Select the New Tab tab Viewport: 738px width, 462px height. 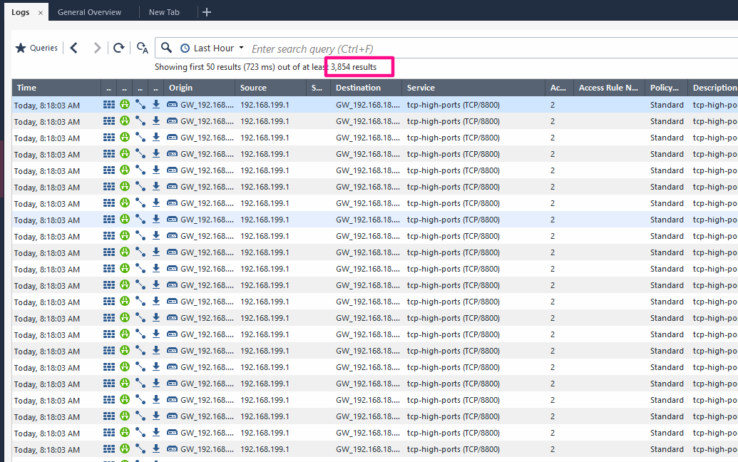(x=164, y=12)
